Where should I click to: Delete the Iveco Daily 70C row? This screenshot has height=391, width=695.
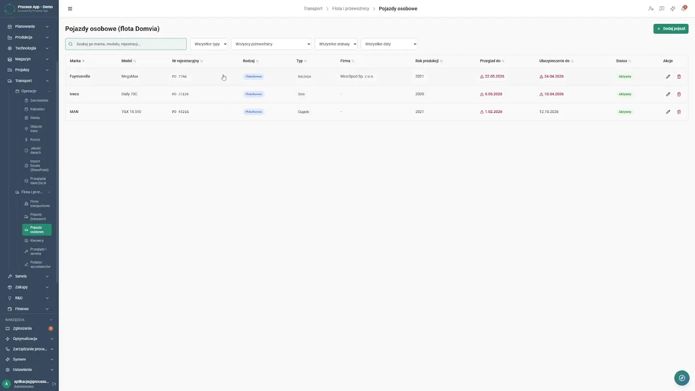tap(679, 94)
